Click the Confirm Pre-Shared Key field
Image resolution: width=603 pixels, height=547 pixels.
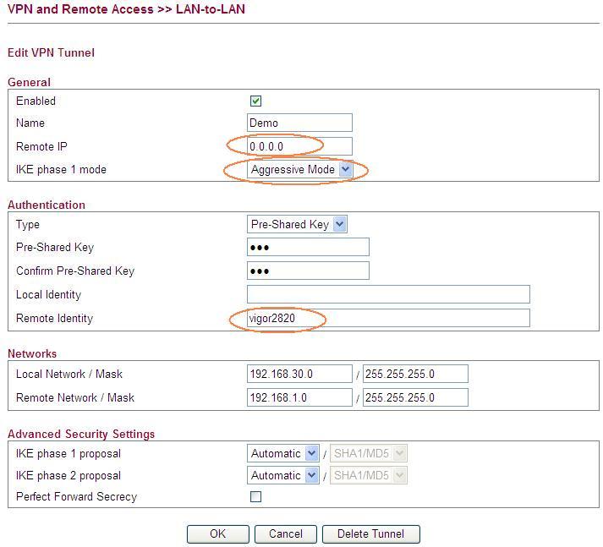[x=308, y=271]
